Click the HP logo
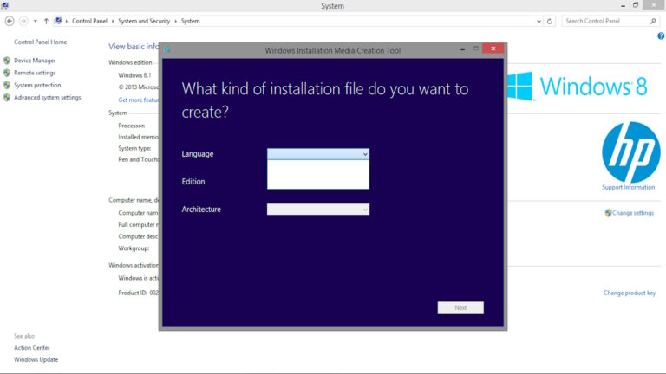Image resolution: width=666 pixels, height=374 pixels. 631,152
